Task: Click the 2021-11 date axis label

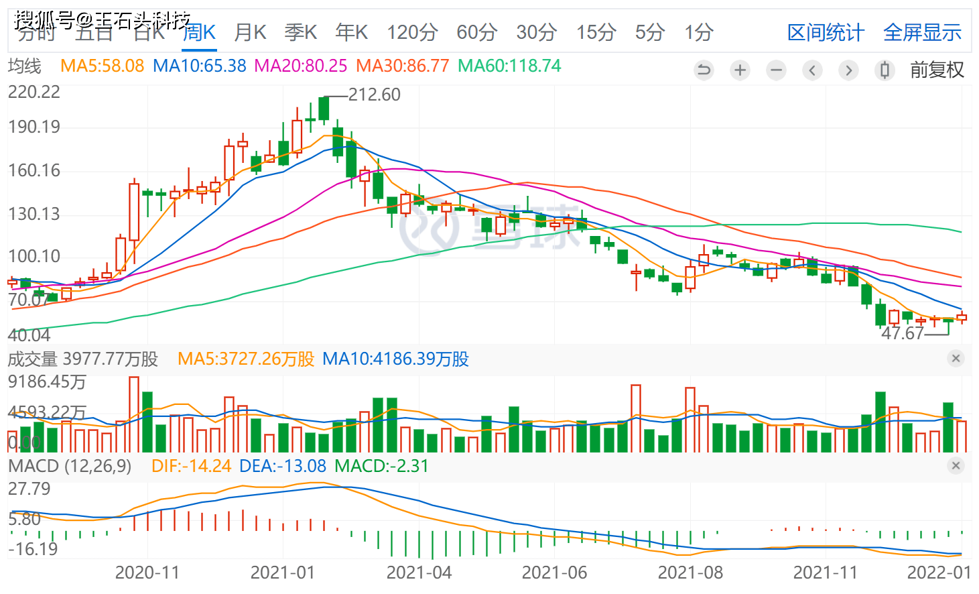Action: (826, 573)
